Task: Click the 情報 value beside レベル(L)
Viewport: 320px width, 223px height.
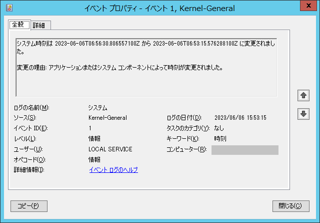Action: pyautogui.click(x=94, y=139)
